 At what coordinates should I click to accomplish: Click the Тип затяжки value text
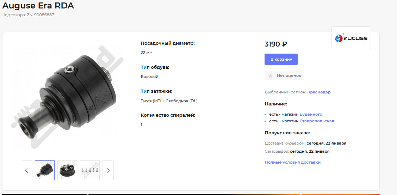(169, 101)
